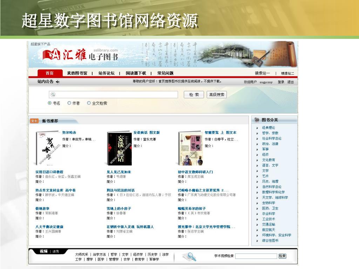Open the 环境科学、安全科学 category
Image resolution: width=359 pixels, height=269 pixels.
click(277, 235)
